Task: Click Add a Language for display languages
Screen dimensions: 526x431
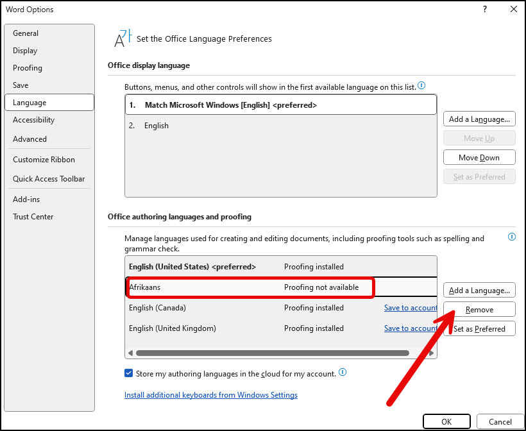Action: coord(479,119)
